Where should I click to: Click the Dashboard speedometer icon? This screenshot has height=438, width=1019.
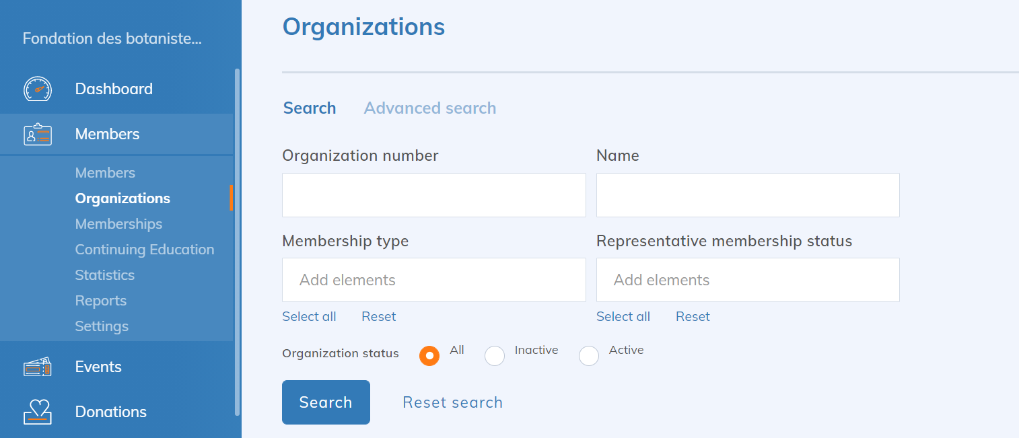pos(38,89)
